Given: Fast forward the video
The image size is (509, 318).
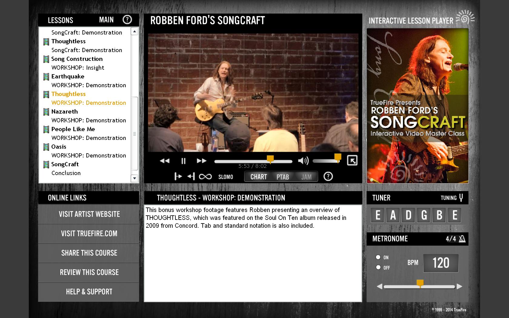Looking at the screenshot, I should tap(202, 161).
